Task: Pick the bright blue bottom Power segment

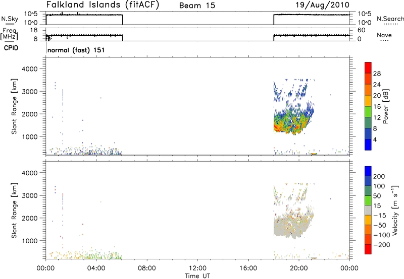Action: 368,145
